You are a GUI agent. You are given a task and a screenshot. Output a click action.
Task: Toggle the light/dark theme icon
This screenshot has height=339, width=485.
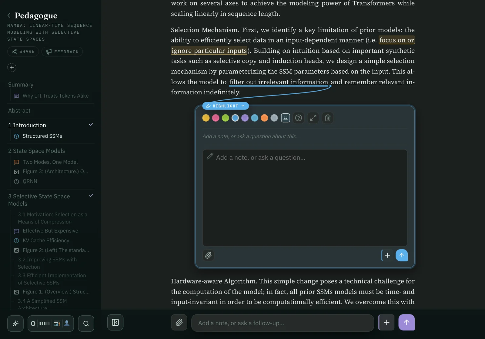(15, 323)
